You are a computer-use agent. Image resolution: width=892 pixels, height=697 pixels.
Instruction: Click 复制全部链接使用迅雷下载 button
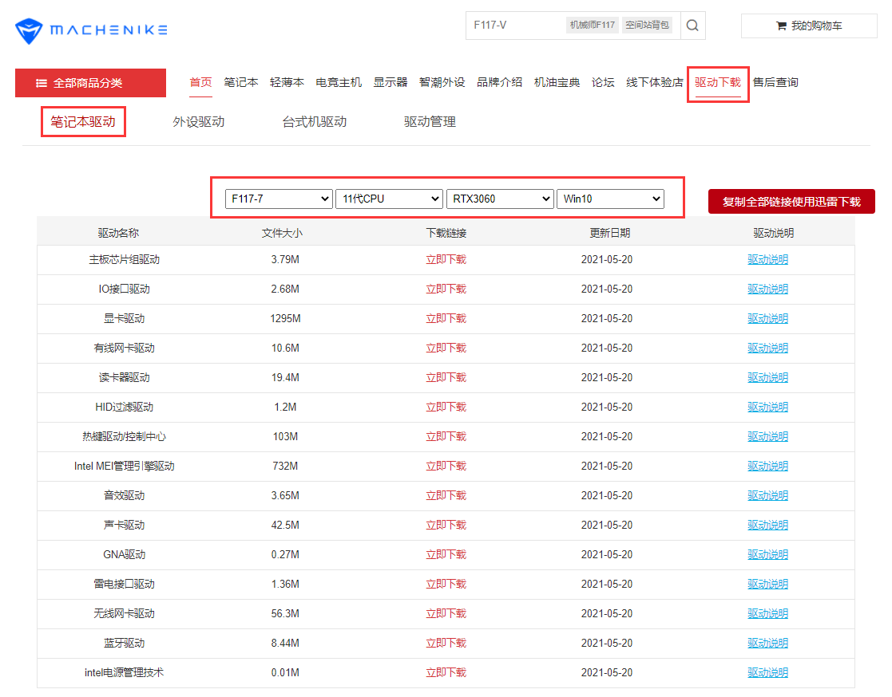click(791, 202)
